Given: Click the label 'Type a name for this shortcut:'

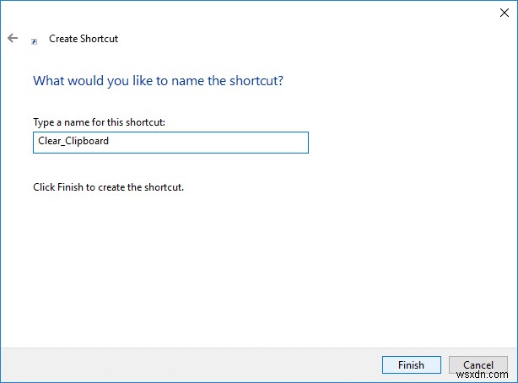Looking at the screenshot, I should tap(99, 122).
